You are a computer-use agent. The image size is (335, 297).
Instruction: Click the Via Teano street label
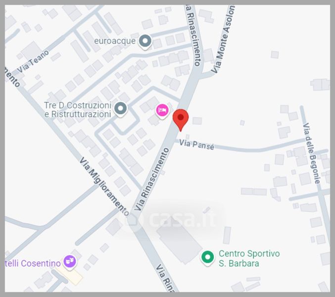tap(33, 61)
